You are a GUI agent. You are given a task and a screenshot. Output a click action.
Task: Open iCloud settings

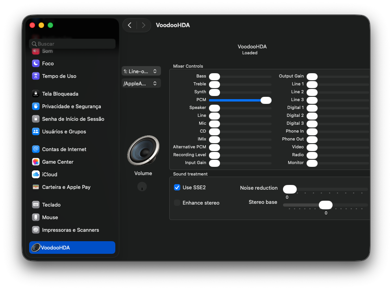pyautogui.click(x=72, y=174)
